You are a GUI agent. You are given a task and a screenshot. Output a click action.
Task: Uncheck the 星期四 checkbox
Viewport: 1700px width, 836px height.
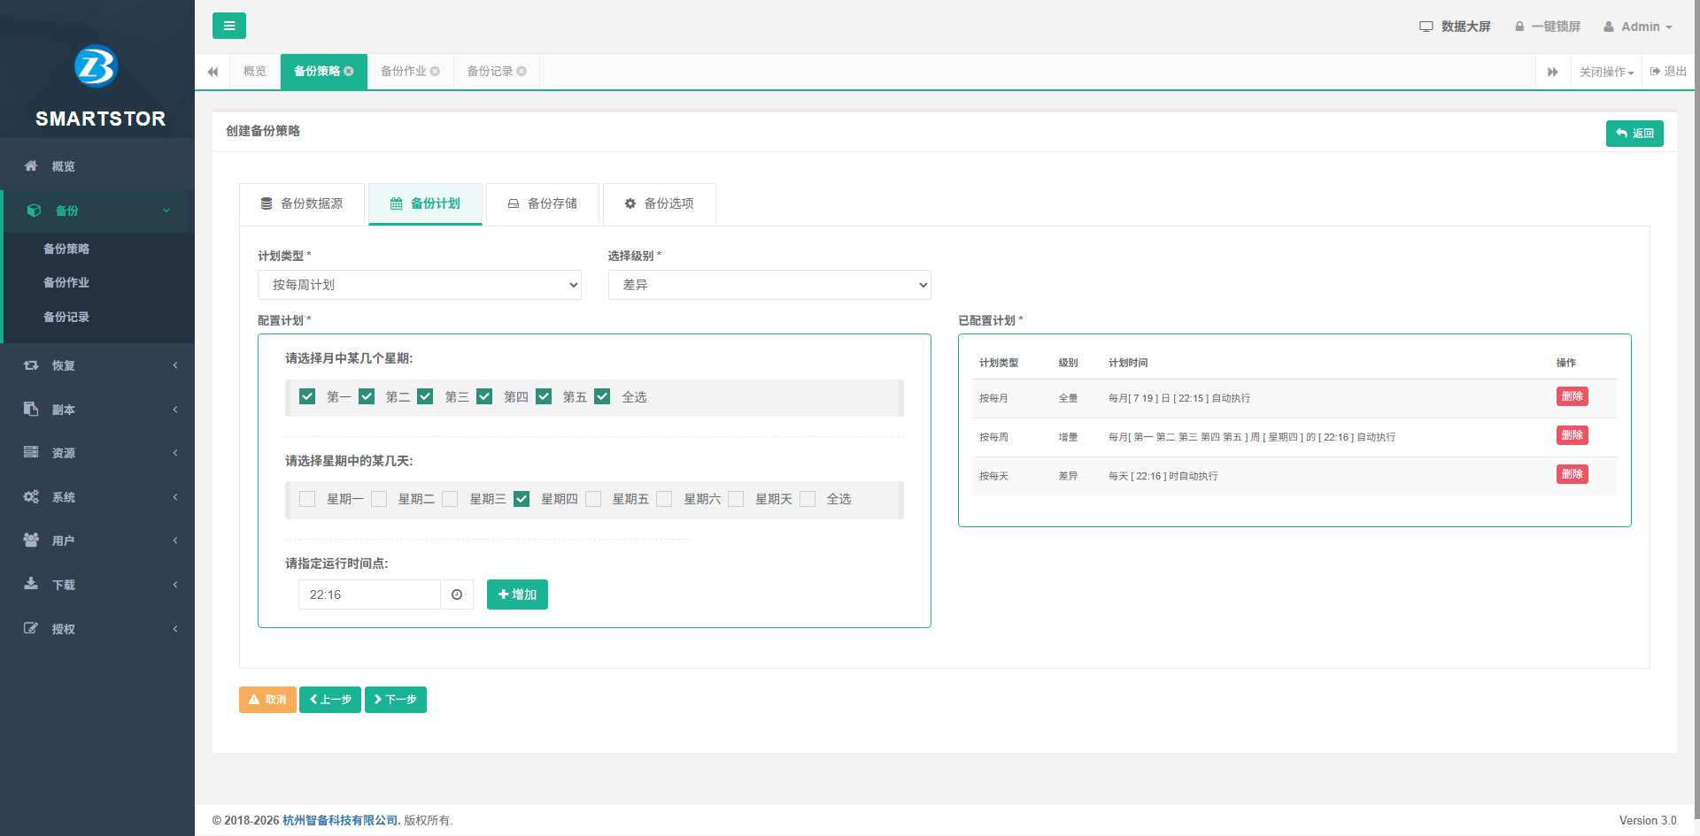pos(522,499)
